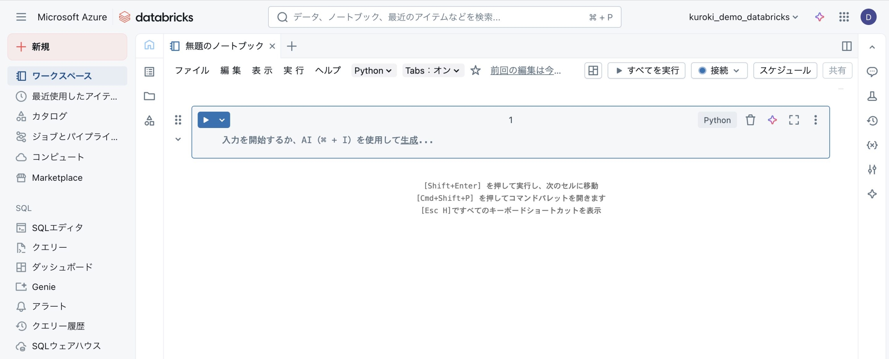
Task: Expand the cell to fullscreen focus mode
Action: (794, 120)
